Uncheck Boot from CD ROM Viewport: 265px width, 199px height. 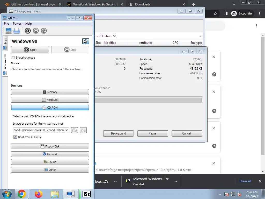click(15, 137)
